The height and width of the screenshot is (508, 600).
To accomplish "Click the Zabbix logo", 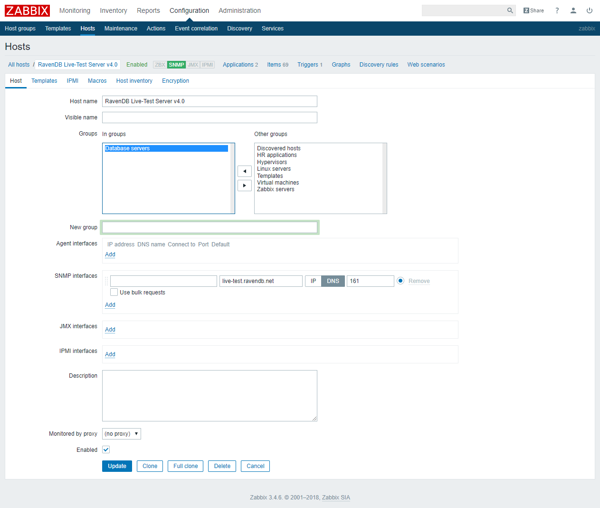I will 27,10.
